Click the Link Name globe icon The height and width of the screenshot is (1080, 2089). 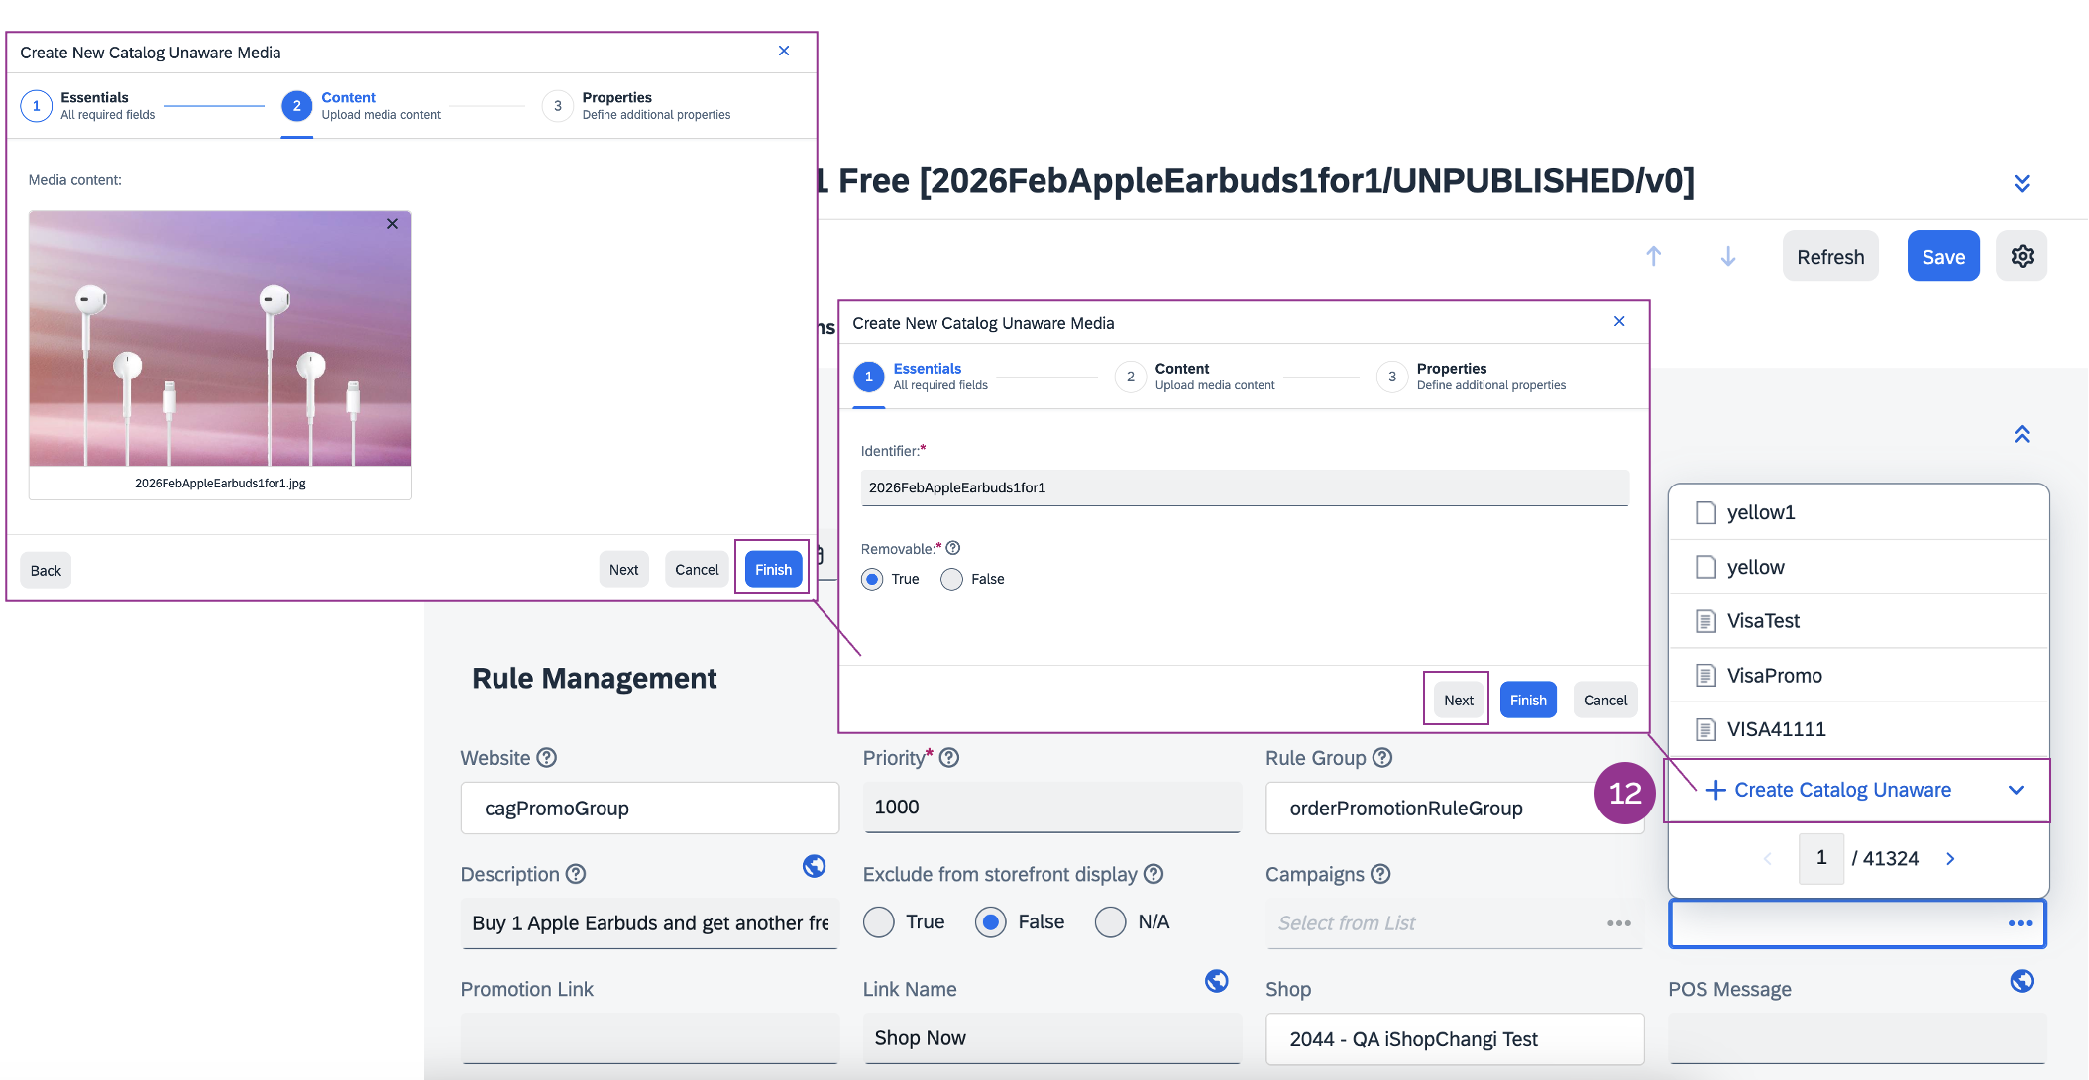coord(1216,981)
